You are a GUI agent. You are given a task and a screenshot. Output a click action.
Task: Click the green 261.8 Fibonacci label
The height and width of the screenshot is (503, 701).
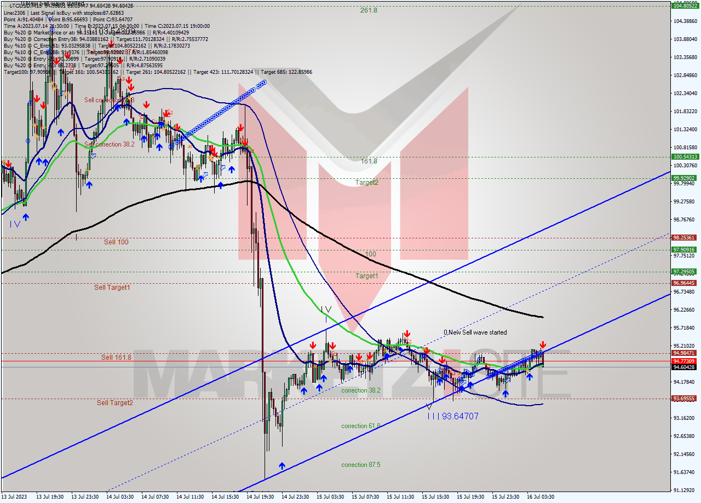(369, 10)
